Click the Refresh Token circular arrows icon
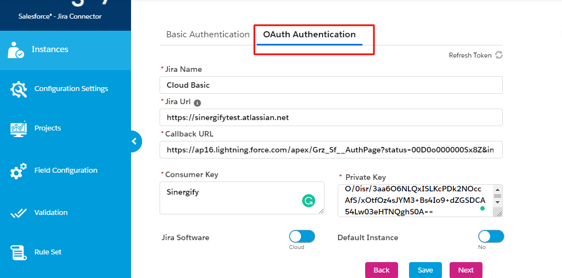Screen dimensions: 562x278 click(499, 55)
